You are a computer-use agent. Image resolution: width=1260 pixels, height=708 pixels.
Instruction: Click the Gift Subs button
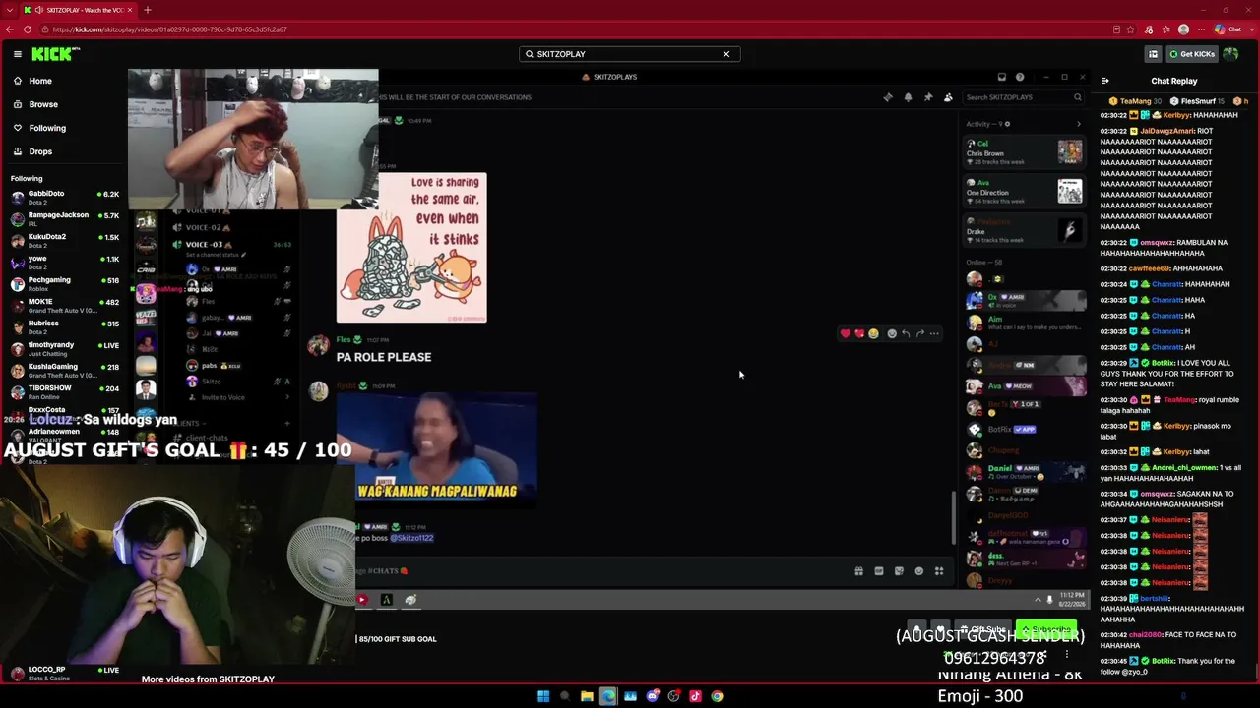984,629
